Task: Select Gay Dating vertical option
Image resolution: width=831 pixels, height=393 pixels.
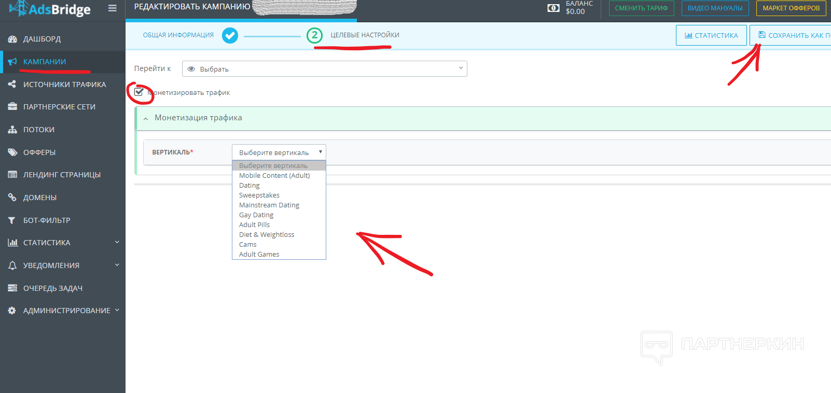Action: 279,215
